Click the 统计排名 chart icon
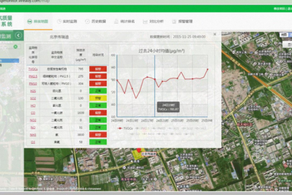Viewport: 292px width, 195px height. 117,21
